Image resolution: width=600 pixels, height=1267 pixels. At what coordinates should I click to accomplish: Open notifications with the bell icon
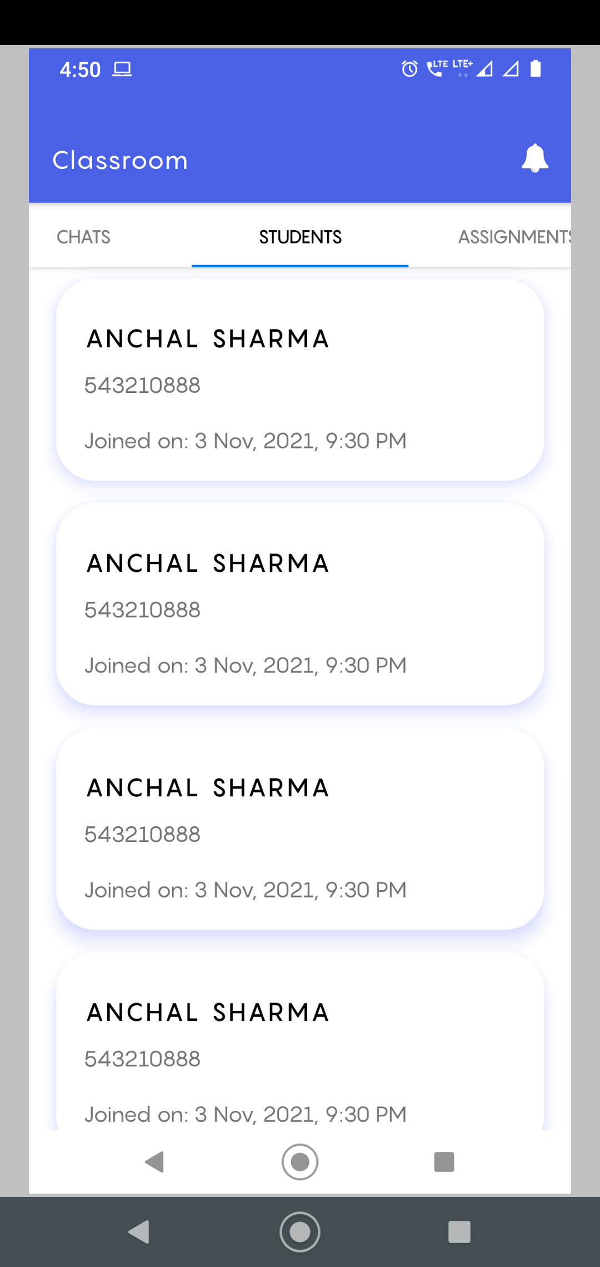click(534, 158)
